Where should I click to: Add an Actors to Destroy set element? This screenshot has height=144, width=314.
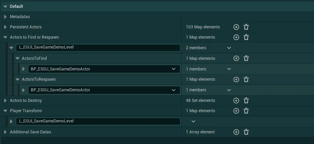[236, 101]
